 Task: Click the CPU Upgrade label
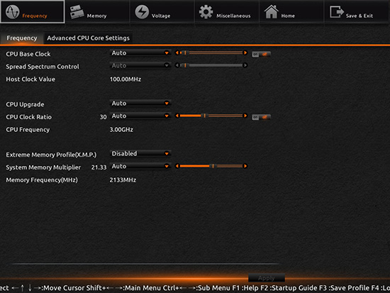coord(25,104)
